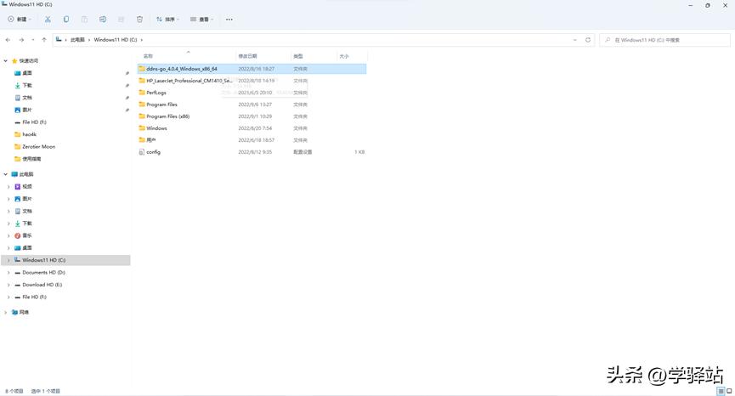Viewport: 735px width, 396px height.
Task: Select the Zerotier Moon quick access folder
Action: click(38, 146)
